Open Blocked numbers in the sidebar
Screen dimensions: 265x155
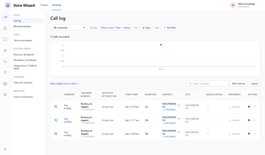pyautogui.click(x=22, y=26)
